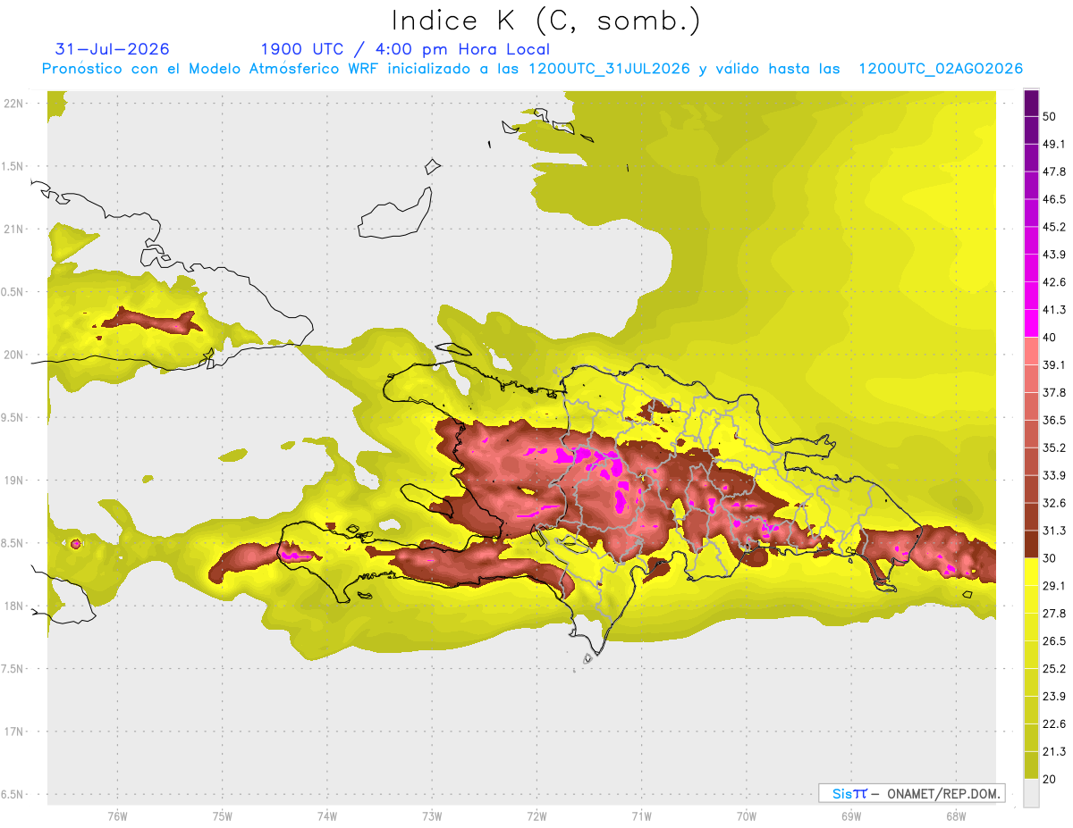Screen dimensions: 1073x828
Task: Click the '46.5' value on the color scale
Action: [x=1054, y=199]
